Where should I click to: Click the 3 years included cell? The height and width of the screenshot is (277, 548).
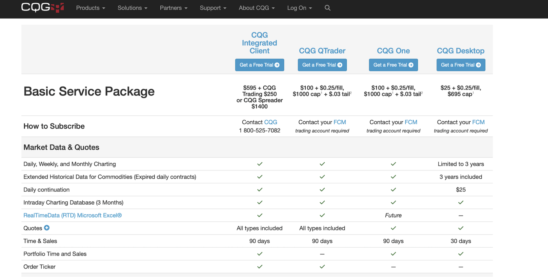pos(461,177)
